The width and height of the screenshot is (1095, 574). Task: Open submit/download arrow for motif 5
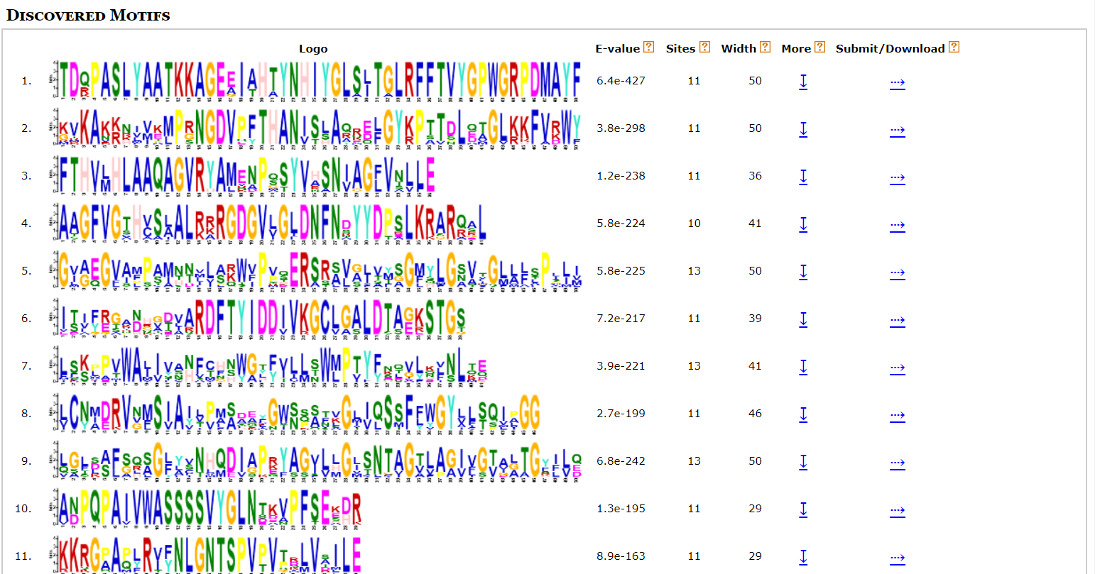tap(898, 273)
